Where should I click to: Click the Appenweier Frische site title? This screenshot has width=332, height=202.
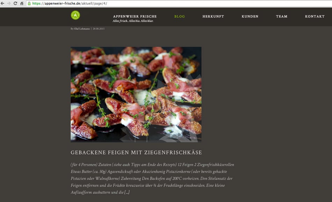(135, 16)
